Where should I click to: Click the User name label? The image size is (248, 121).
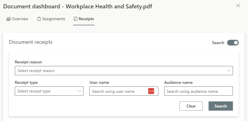coord(99,82)
